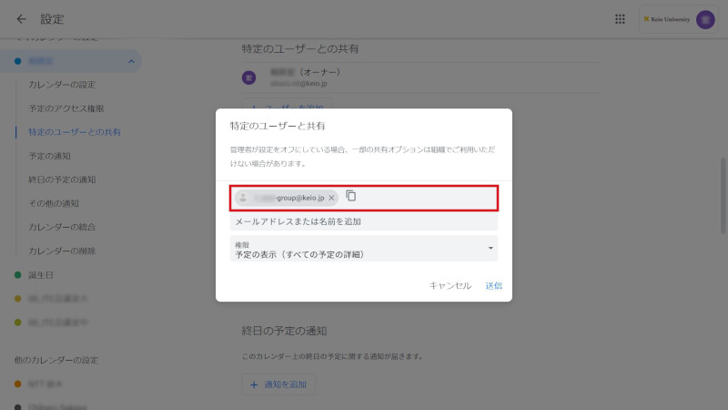The width and height of the screenshot is (728, 410).
Task: Click the dropdown arrow in 権限 field
Action: [490, 249]
